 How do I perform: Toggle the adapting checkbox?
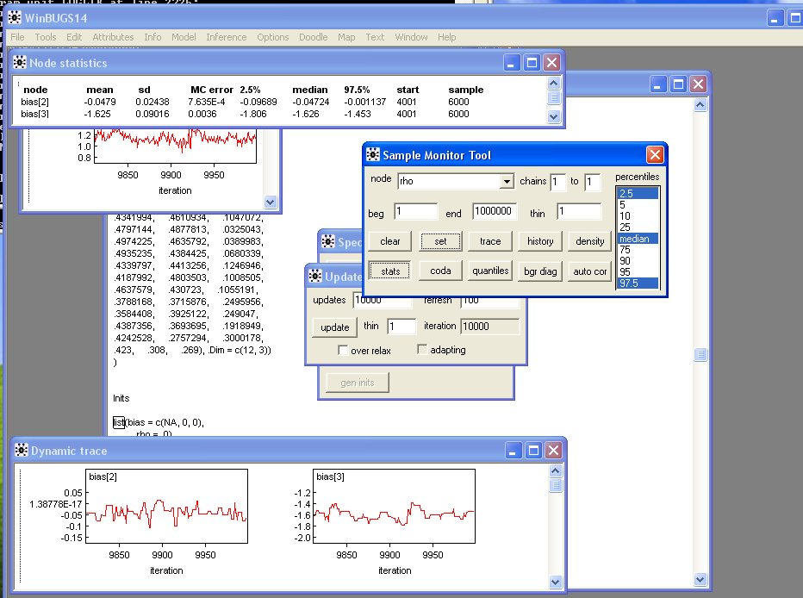(422, 350)
